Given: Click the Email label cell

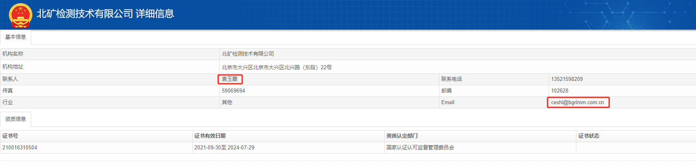Looking at the screenshot, I should point(493,102).
